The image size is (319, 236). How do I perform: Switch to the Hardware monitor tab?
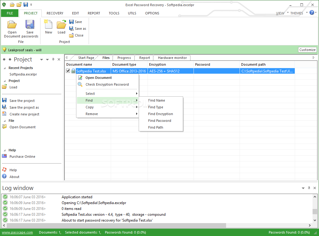point(172,58)
